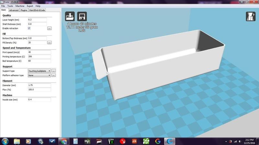
Task: Open the blue checkmark taskbar icon
Action: coord(52,141)
